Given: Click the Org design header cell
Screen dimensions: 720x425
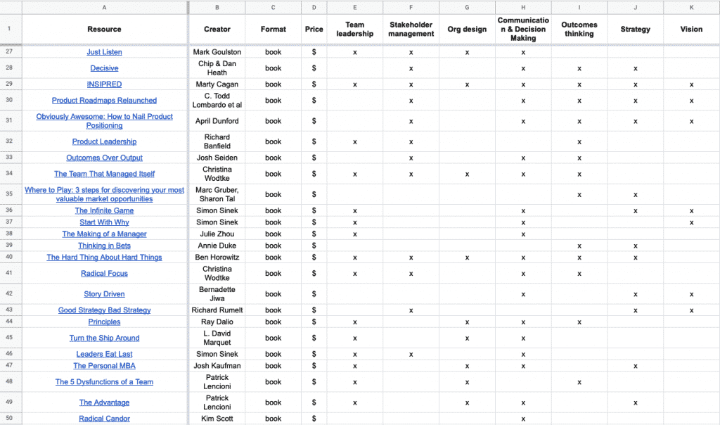Looking at the screenshot, I should pos(467,29).
